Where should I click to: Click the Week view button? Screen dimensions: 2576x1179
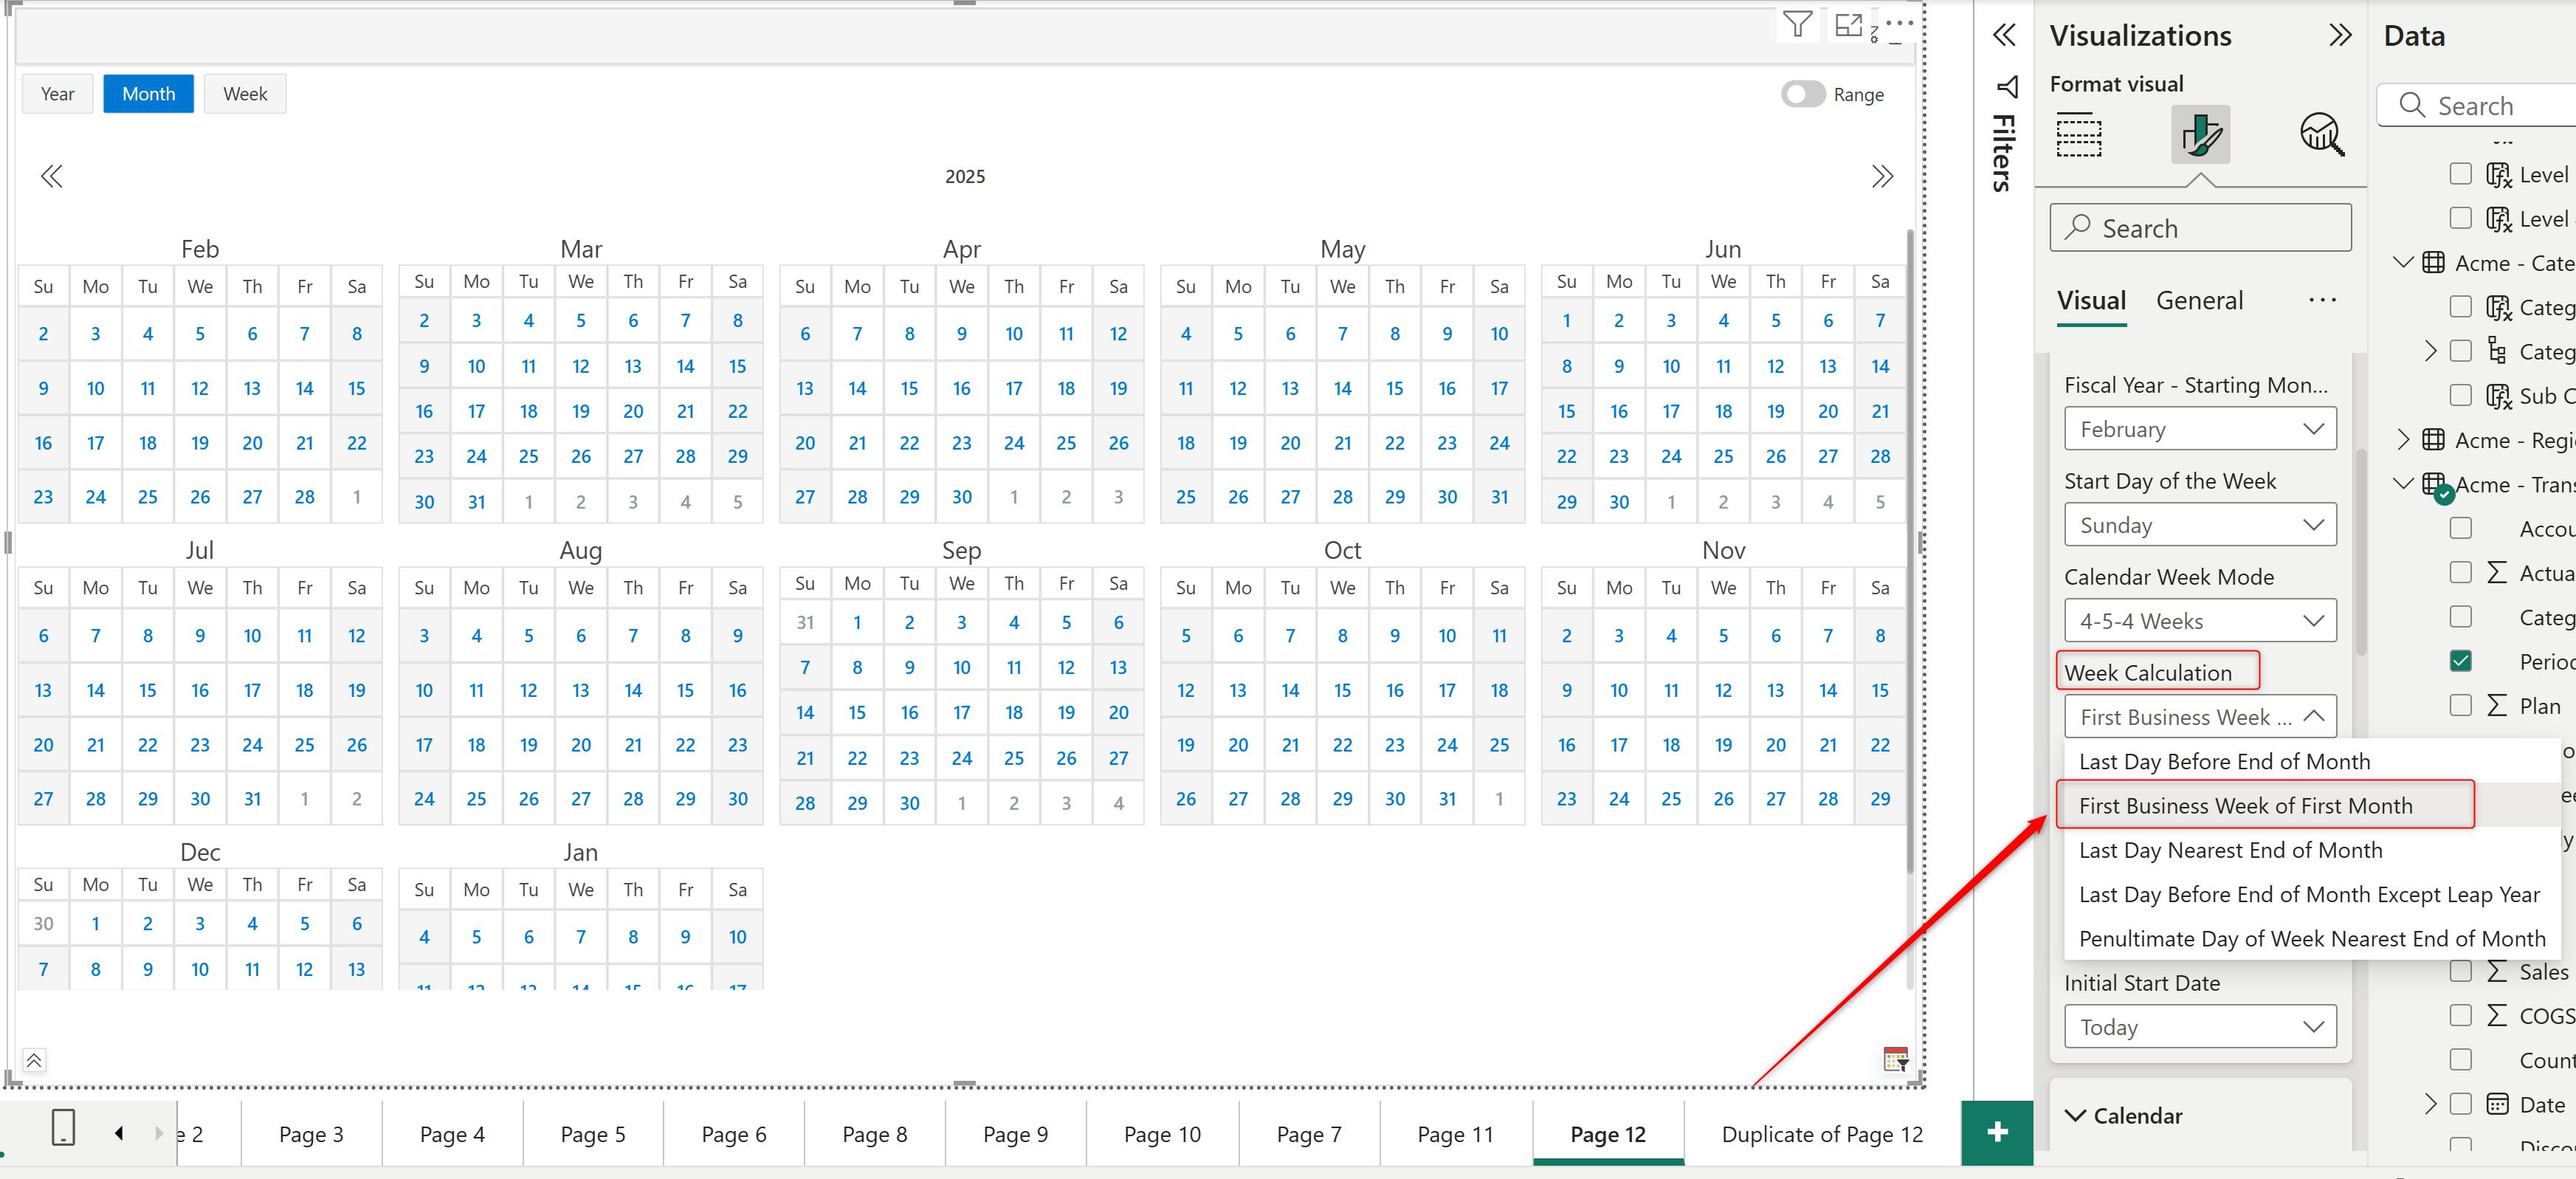(245, 94)
